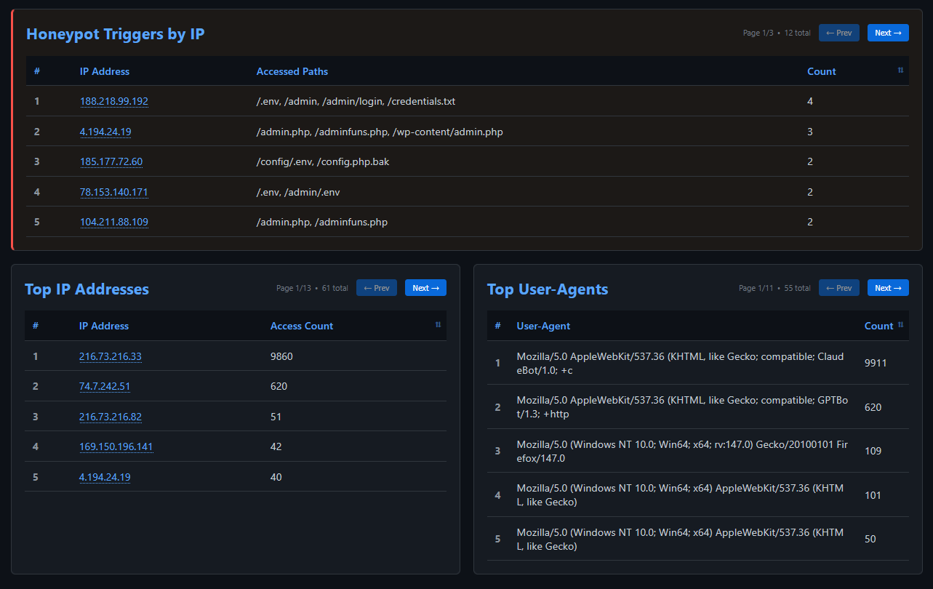Click IP Address header in Honeypot Triggers
This screenshot has width=933, height=589.
click(104, 71)
